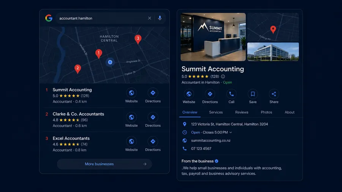This screenshot has height=192, width=342.
Task: Open Excel Accountants list result
Action: [x=71, y=138]
